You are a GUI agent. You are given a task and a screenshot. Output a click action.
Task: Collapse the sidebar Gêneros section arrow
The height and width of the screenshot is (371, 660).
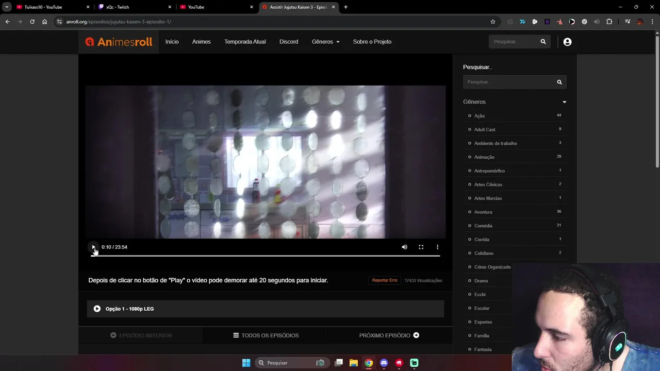564,102
